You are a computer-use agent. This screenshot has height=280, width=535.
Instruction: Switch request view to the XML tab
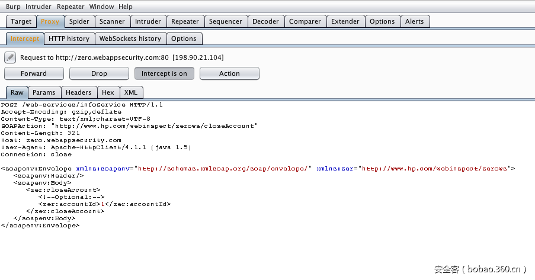click(x=131, y=92)
